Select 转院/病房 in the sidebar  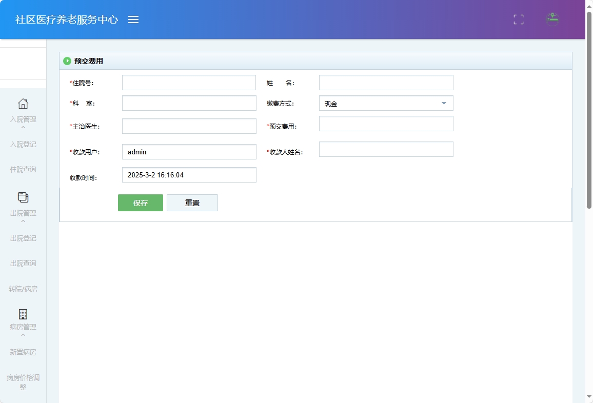[x=23, y=289]
